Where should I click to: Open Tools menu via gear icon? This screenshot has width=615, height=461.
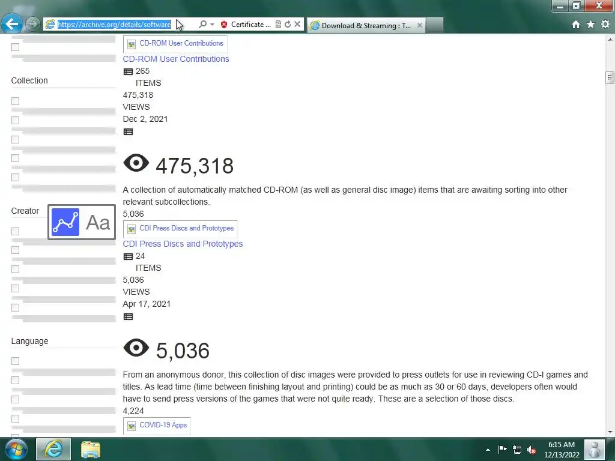tap(605, 24)
